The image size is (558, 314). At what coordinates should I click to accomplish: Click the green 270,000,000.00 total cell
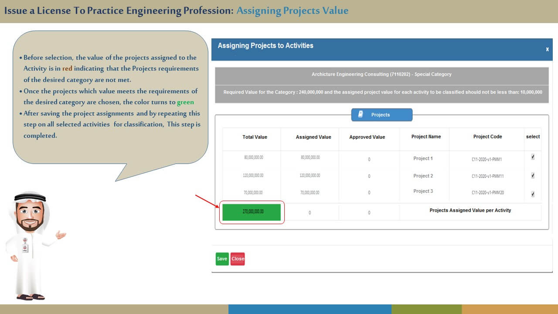(252, 212)
